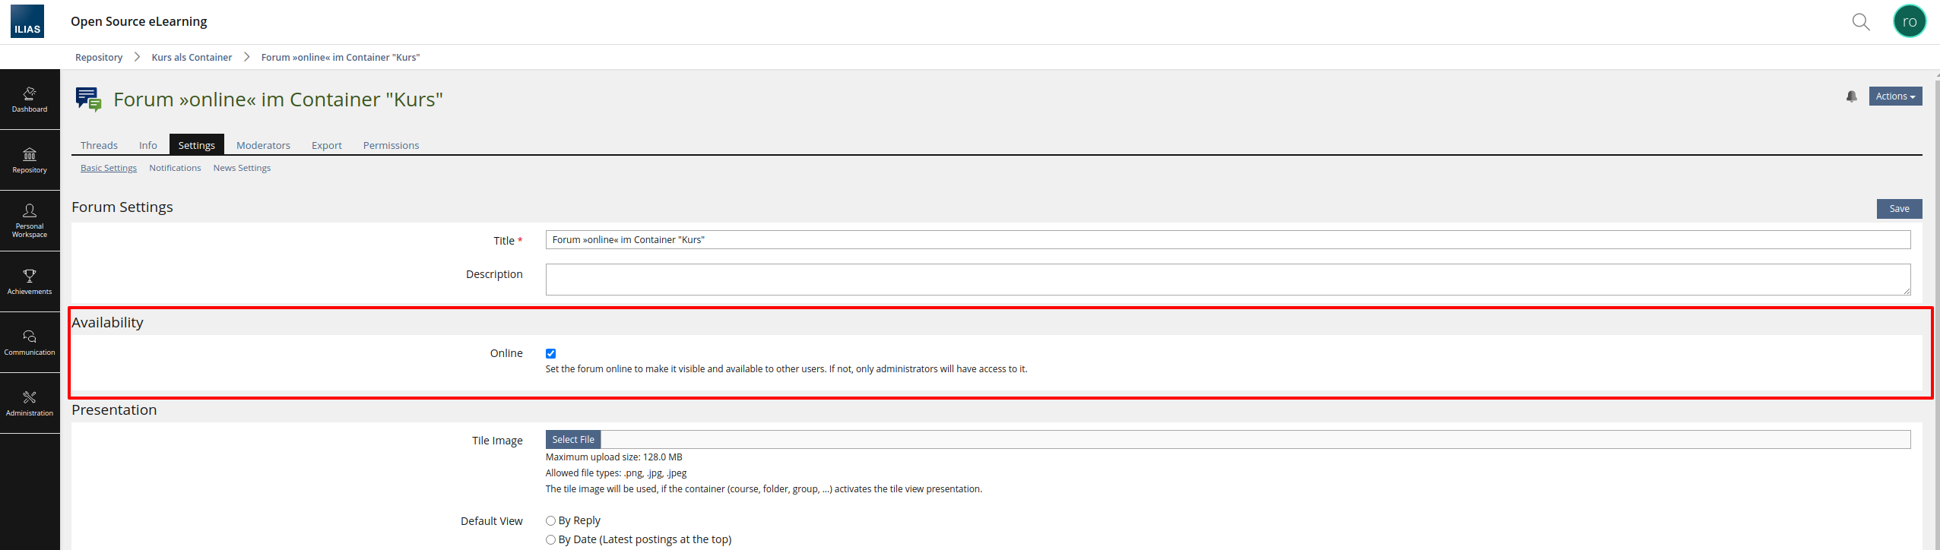Click the Forum Settings heading
This screenshot has width=1940, height=550.
[122, 207]
